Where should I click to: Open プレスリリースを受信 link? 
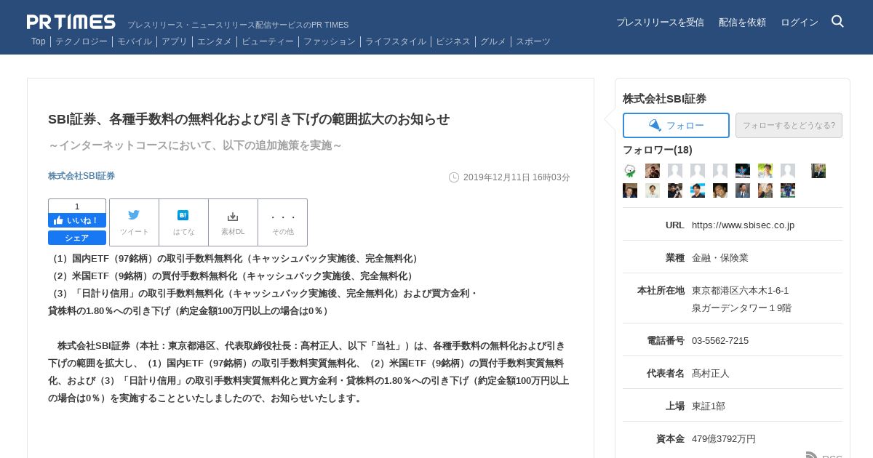pos(660,23)
